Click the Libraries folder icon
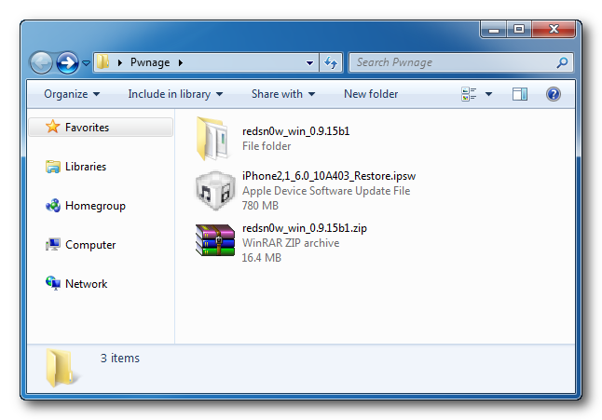 [x=53, y=167]
